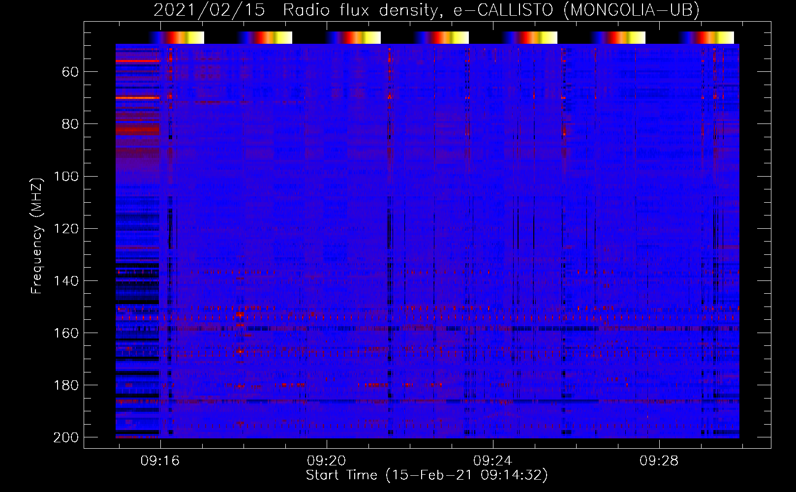The width and height of the screenshot is (796, 492).
Task: Click the 140 frequency tick label
Action: (66, 280)
